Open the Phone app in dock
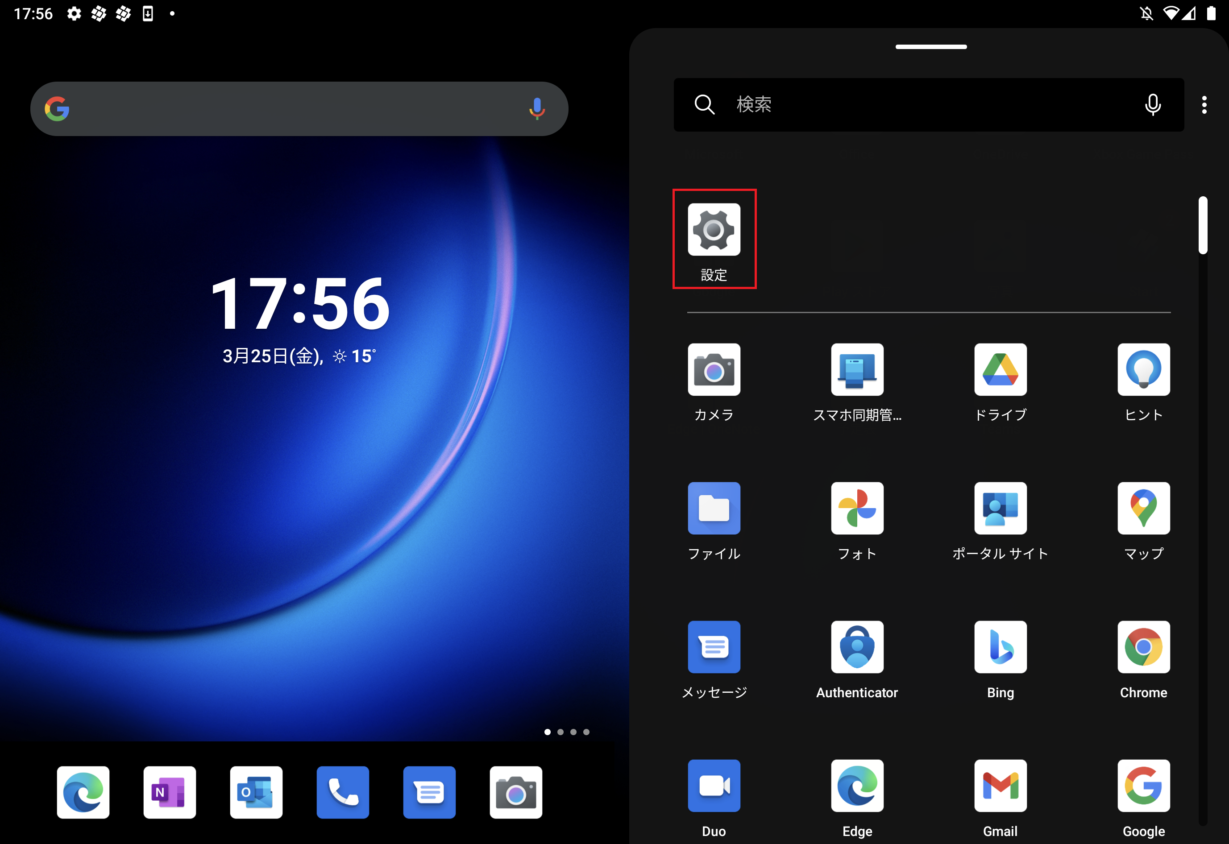 coord(343,792)
